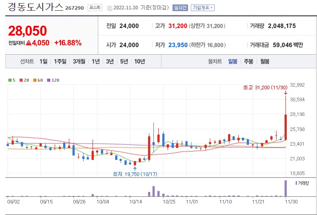This screenshot has width=317, height=215.
Task: Click the red 20-day moving average swatch
Action: click(21, 80)
